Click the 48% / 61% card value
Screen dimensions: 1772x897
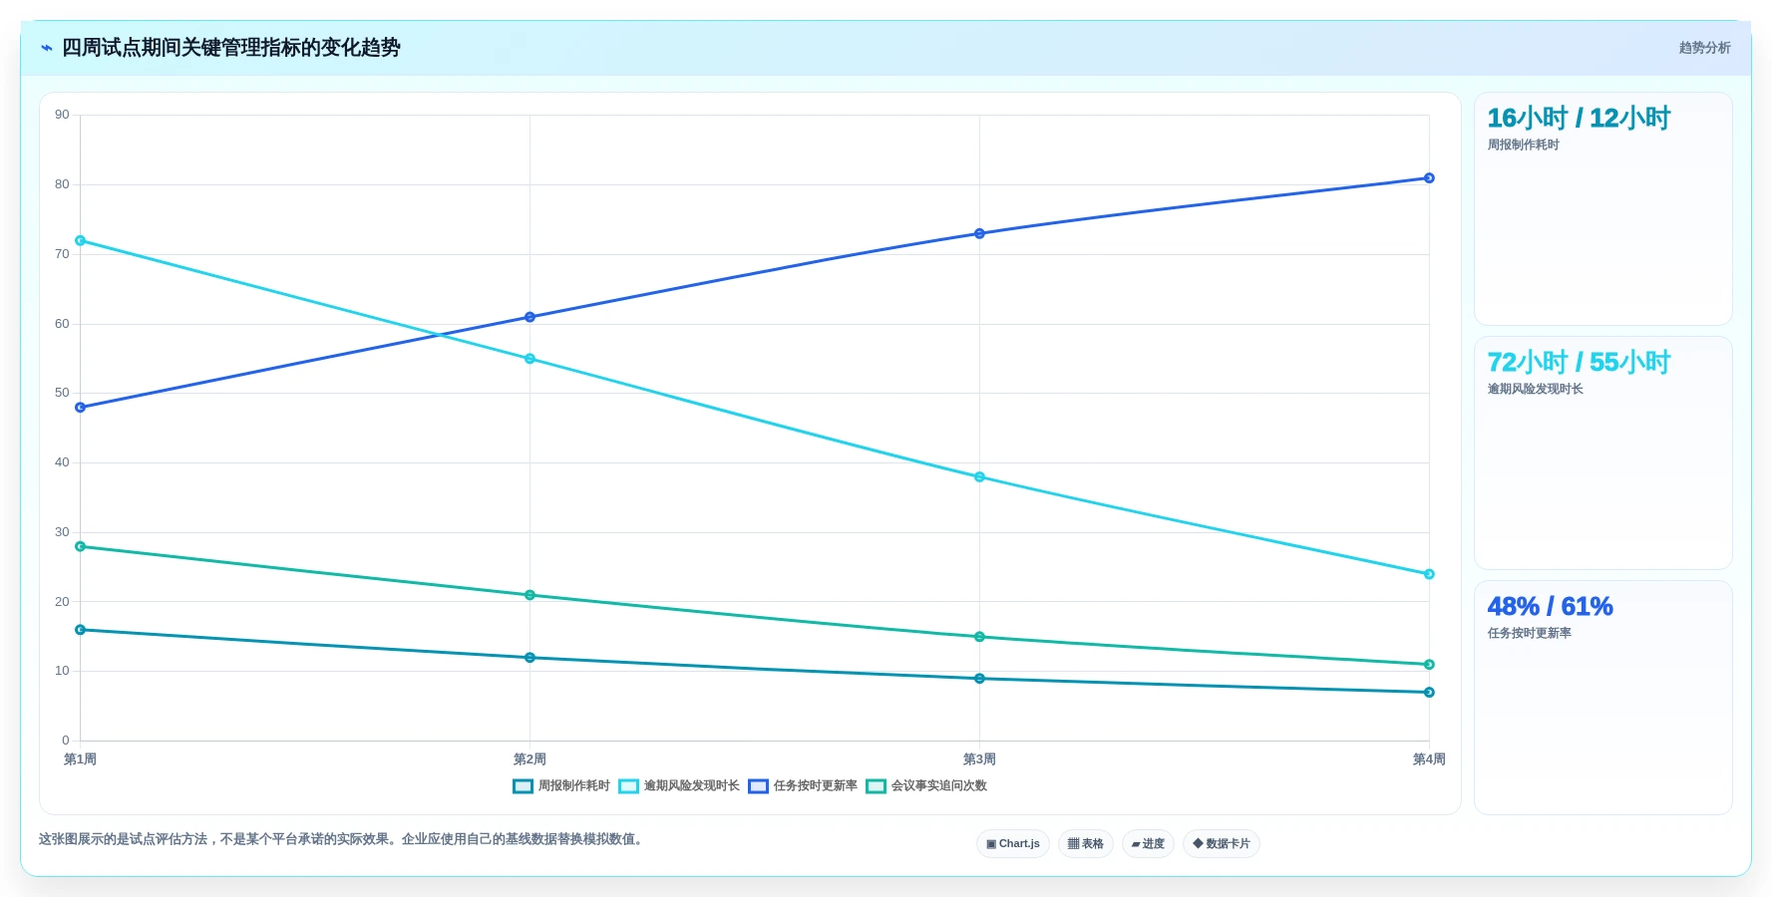[1550, 607]
